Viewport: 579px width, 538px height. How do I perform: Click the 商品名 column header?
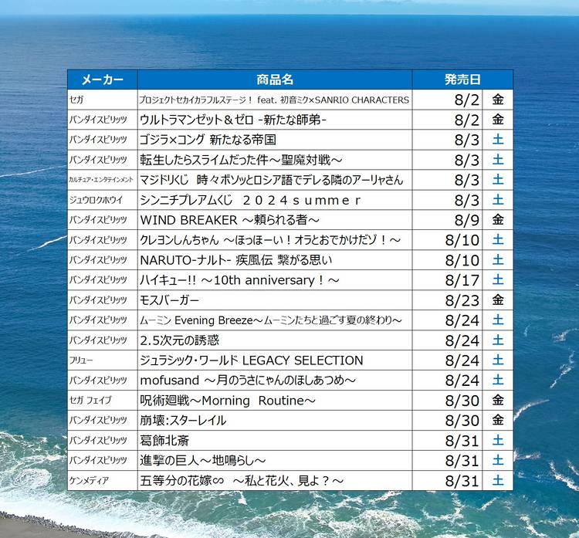pyautogui.click(x=275, y=80)
